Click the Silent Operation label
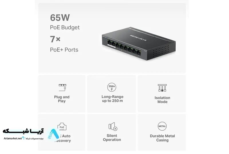Image resolution: width=229 pixels, height=154 pixels. point(112,138)
